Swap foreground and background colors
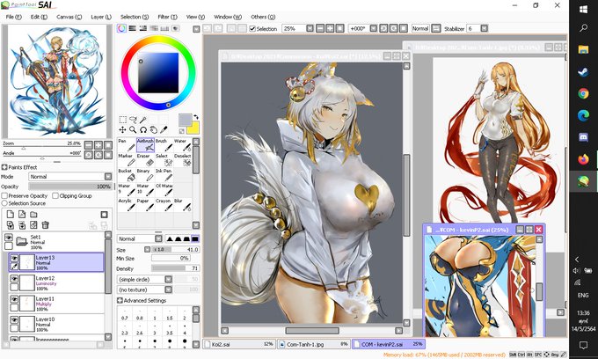598x359 pixels. pyautogui.click(x=196, y=117)
